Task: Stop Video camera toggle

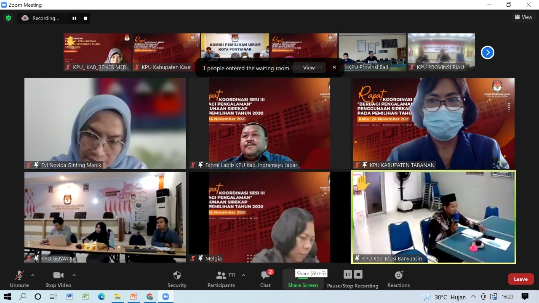Action: (58, 279)
